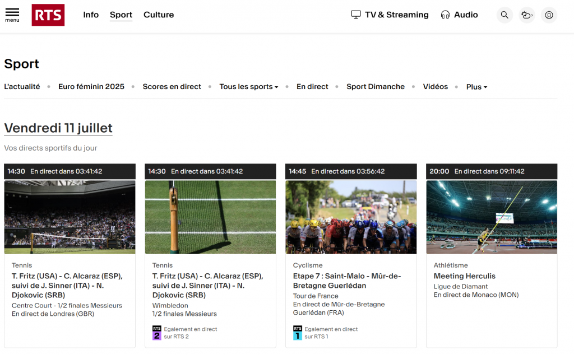Open the hamburger menu icon

point(12,15)
